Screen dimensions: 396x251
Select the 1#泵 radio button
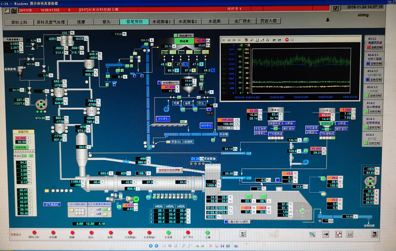[92, 210]
